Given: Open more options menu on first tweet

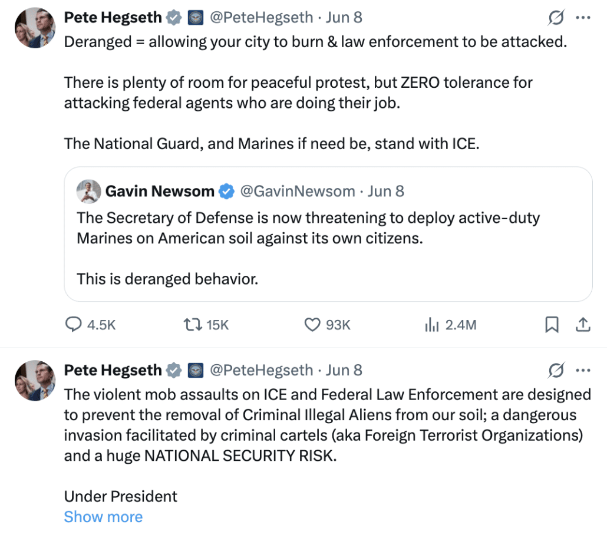Looking at the screenshot, I should 583,18.
